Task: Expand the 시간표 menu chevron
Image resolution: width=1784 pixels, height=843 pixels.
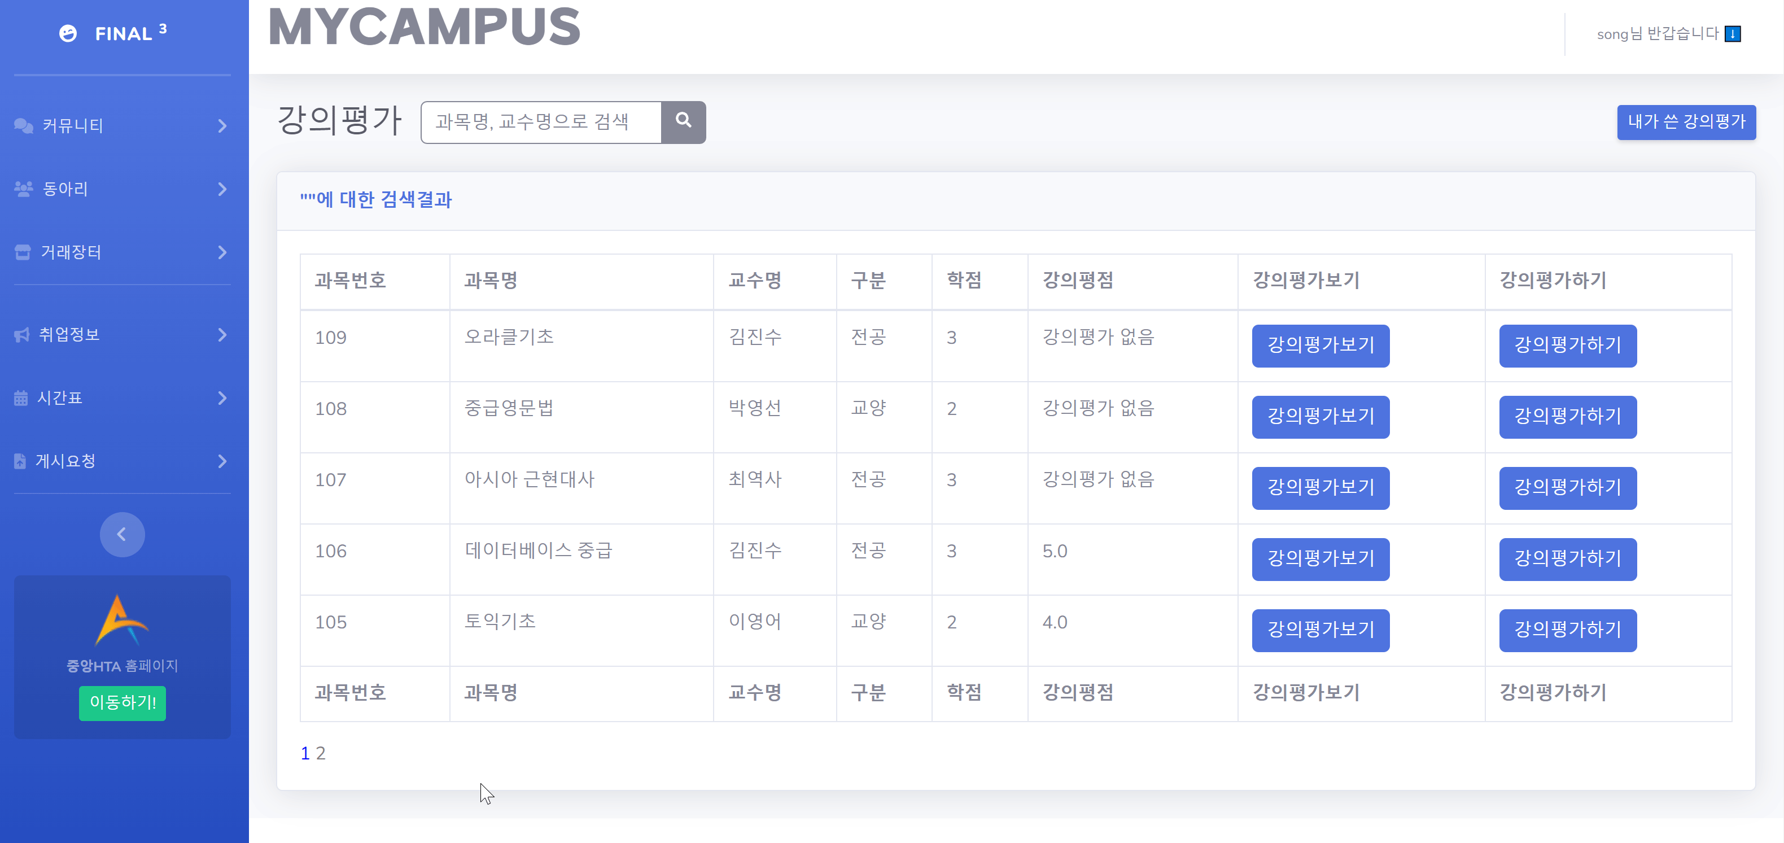Action: click(x=222, y=398)
